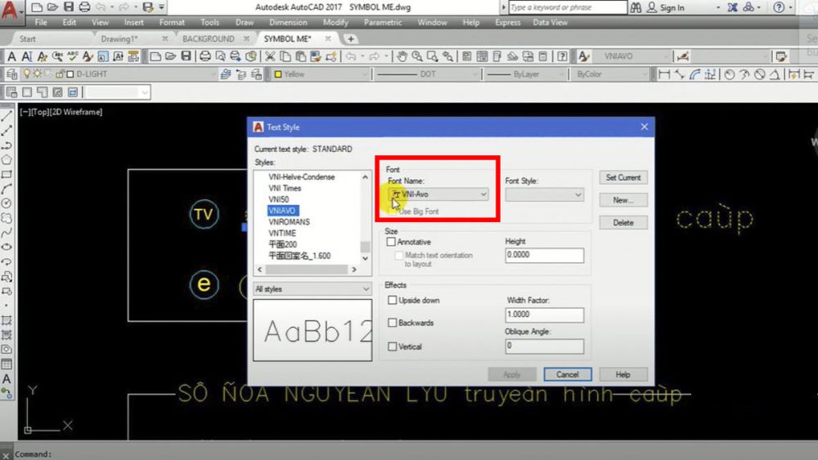Screen dimensions: 818x460
Task: Click the Delete button
Action: point(623,222)
